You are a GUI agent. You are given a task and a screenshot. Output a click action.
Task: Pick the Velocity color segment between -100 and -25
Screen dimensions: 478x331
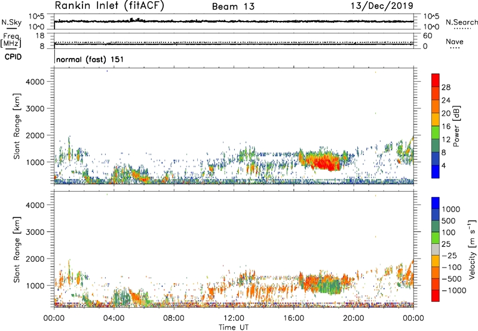436,261
